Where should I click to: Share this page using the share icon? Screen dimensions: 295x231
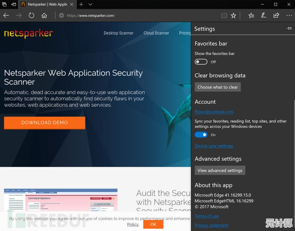point(276,15)
